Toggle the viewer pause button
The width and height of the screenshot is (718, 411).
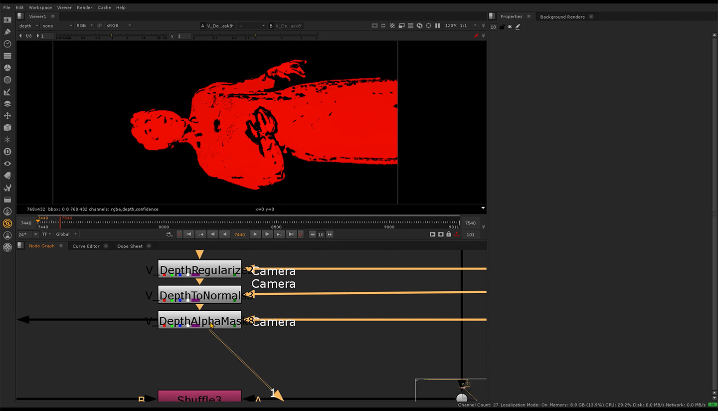pos(437,25)
